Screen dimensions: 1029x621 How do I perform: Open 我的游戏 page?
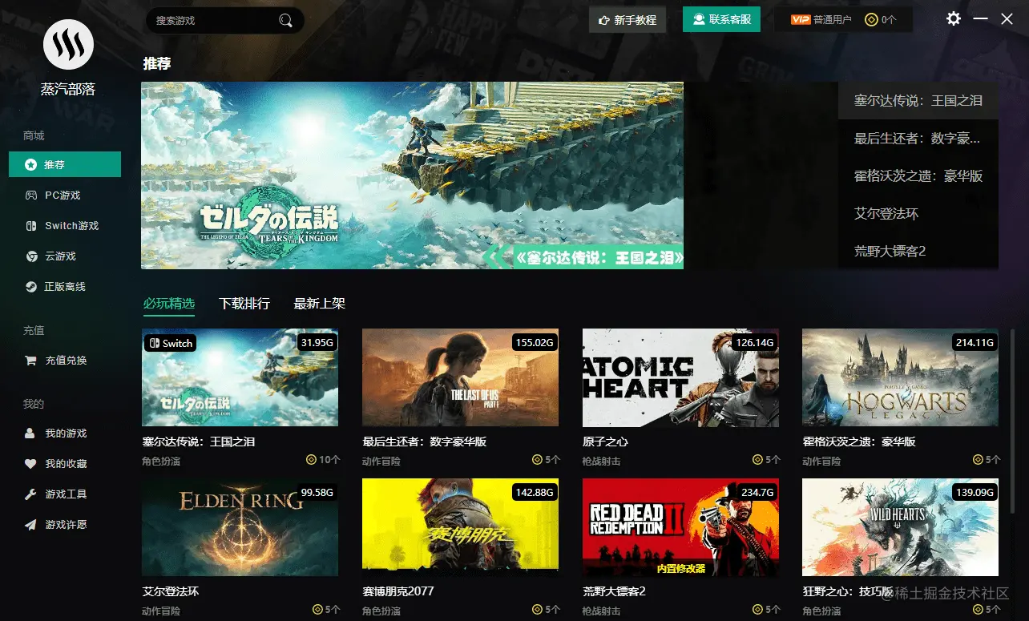coord(65,433)
